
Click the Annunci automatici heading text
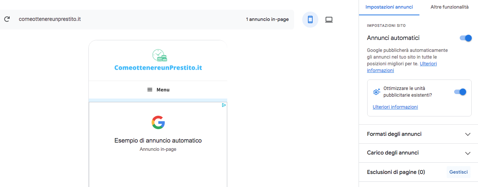click(393, 38)
